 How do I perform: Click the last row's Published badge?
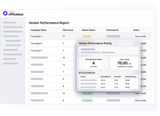87,101
